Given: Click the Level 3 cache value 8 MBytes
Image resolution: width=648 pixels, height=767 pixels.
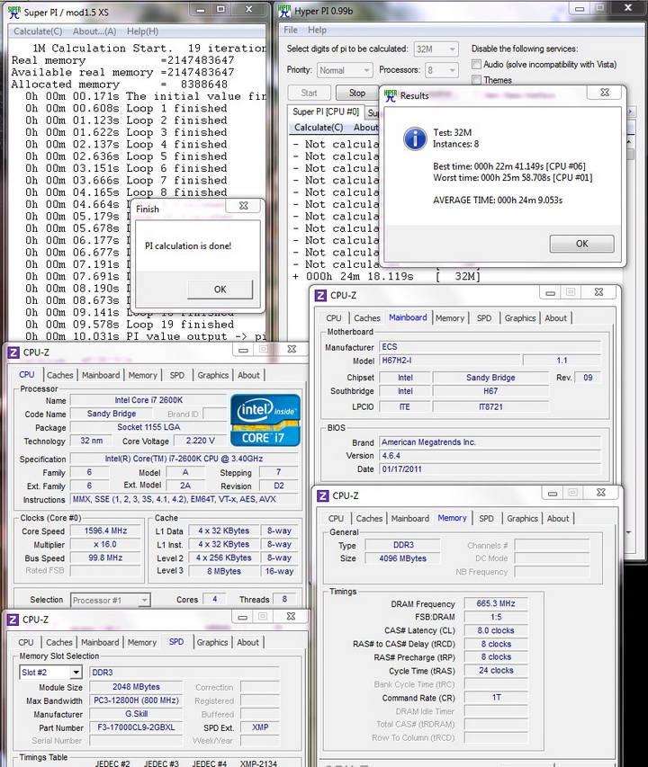Looking at the screenshot, I should coord(224,571).
